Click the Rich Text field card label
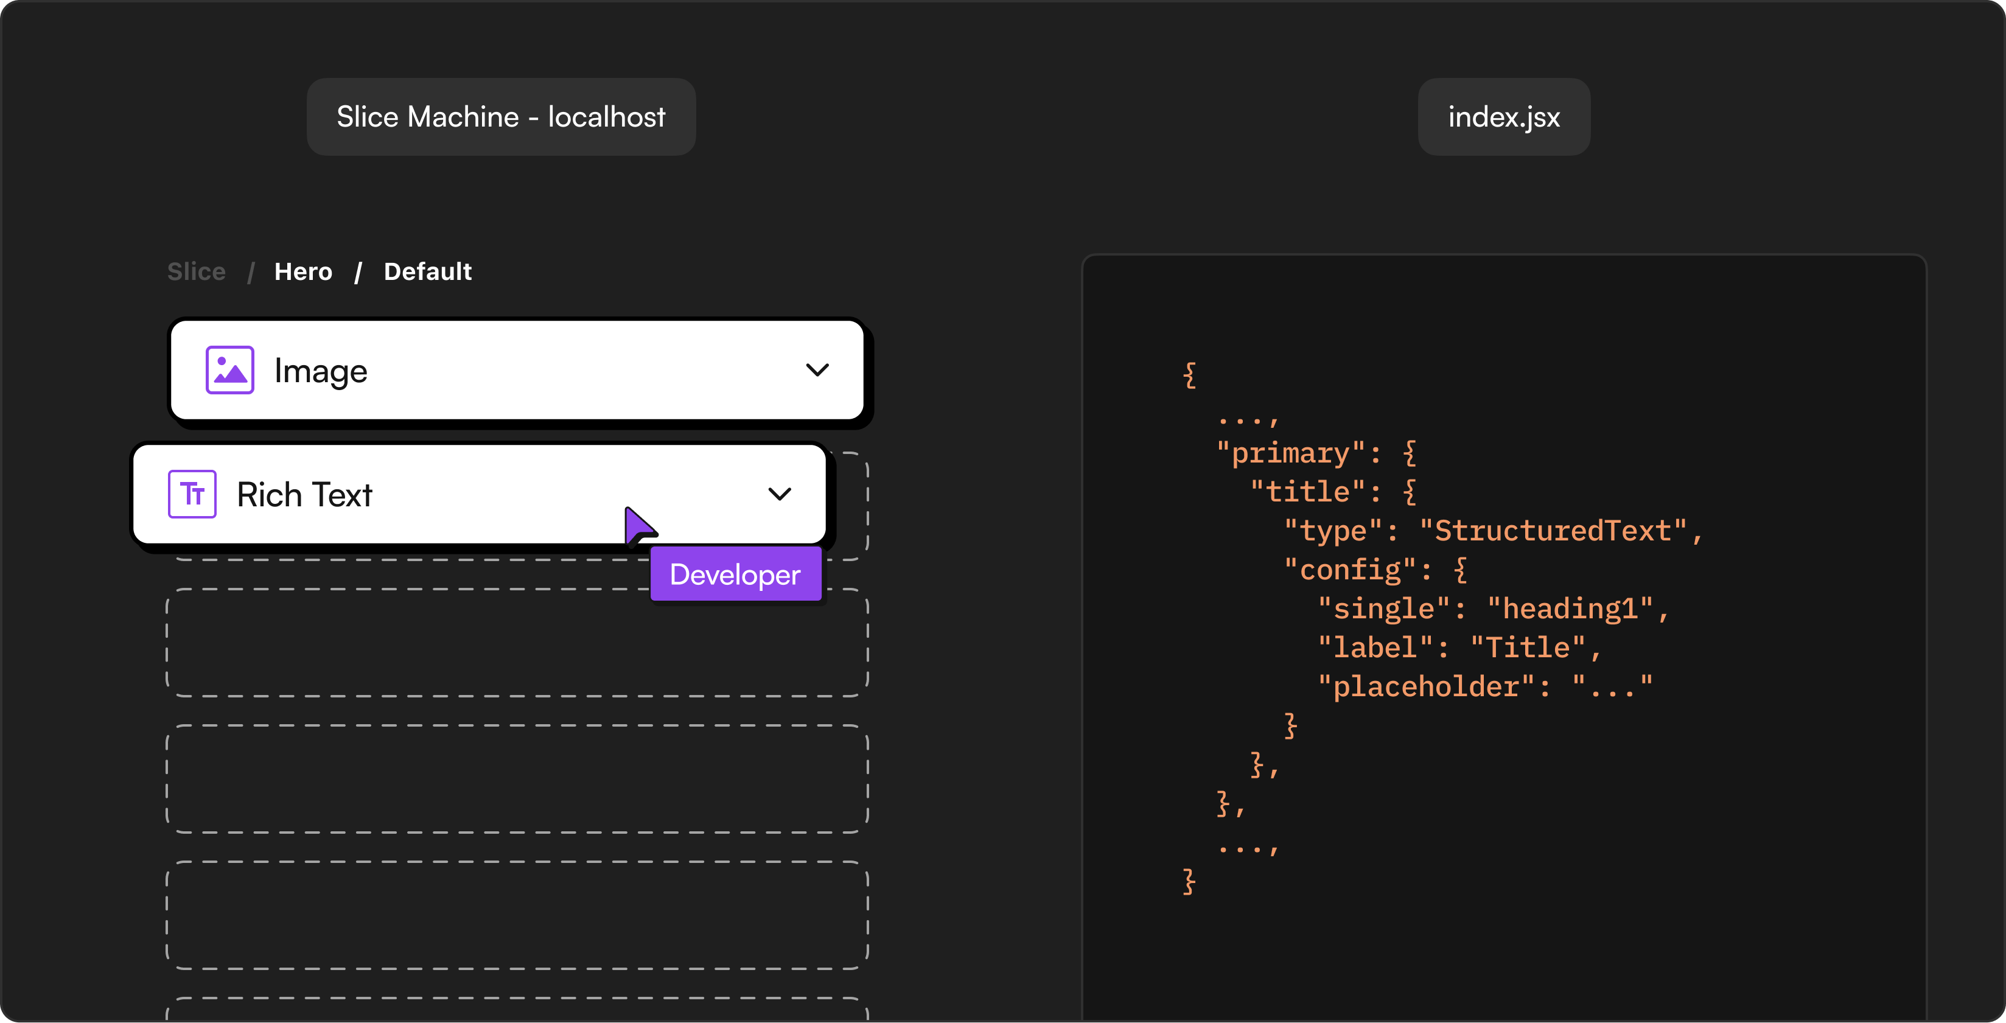 pos(304,495)
